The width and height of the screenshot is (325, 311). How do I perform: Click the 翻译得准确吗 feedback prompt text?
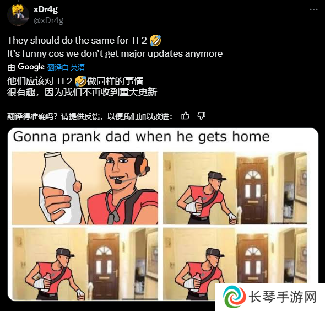(90, 116)
